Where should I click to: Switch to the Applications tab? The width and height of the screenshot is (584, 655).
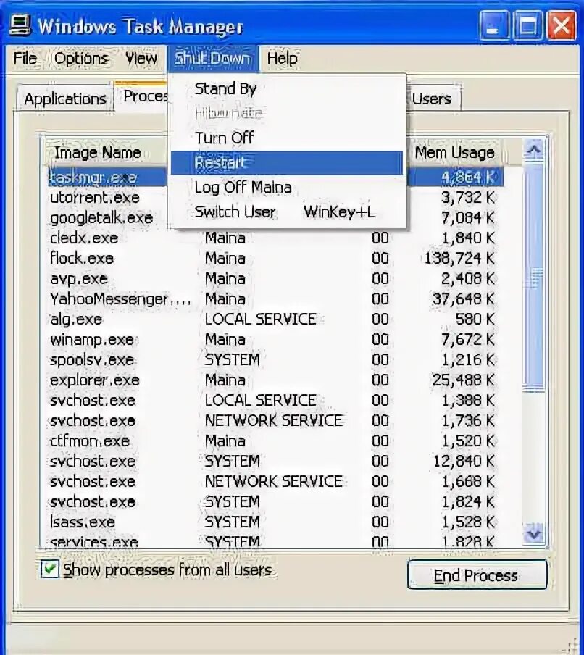(x=65, y=99)
